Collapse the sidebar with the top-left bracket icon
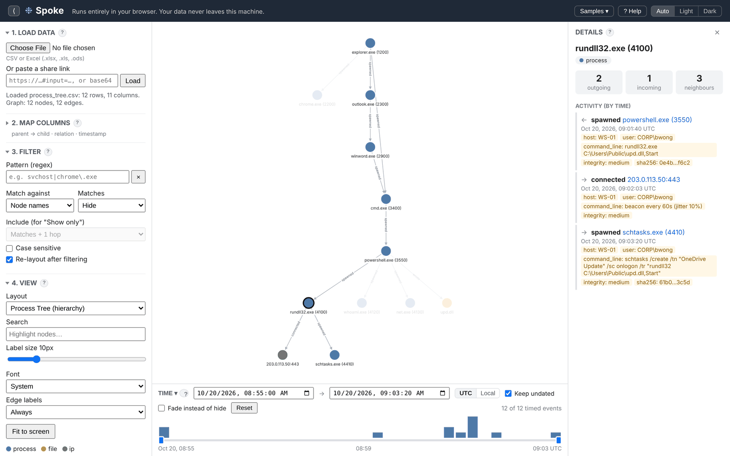The width and height of the screenshot is (730, 456). [x=14, y=11]
